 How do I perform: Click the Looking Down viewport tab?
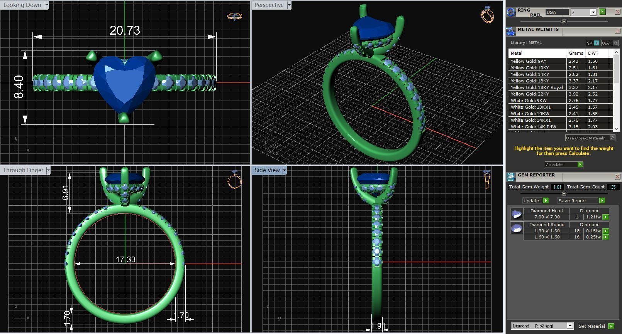[x=22, y=5]
